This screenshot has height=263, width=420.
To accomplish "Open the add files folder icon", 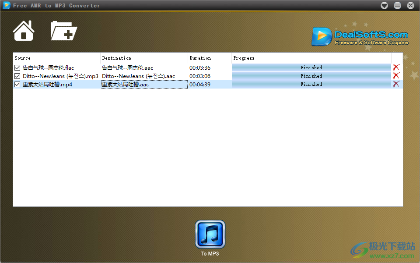I will coord(64,31).
